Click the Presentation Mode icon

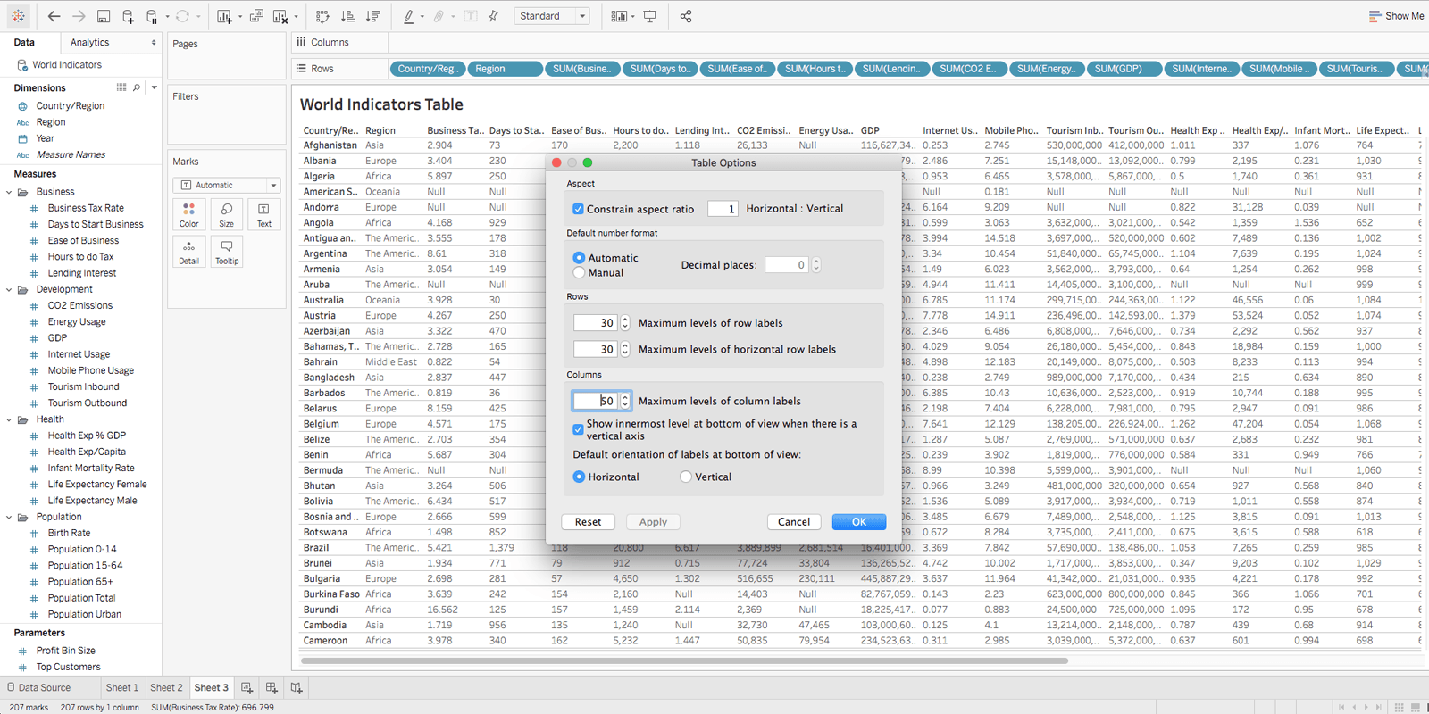pos(650,16)
